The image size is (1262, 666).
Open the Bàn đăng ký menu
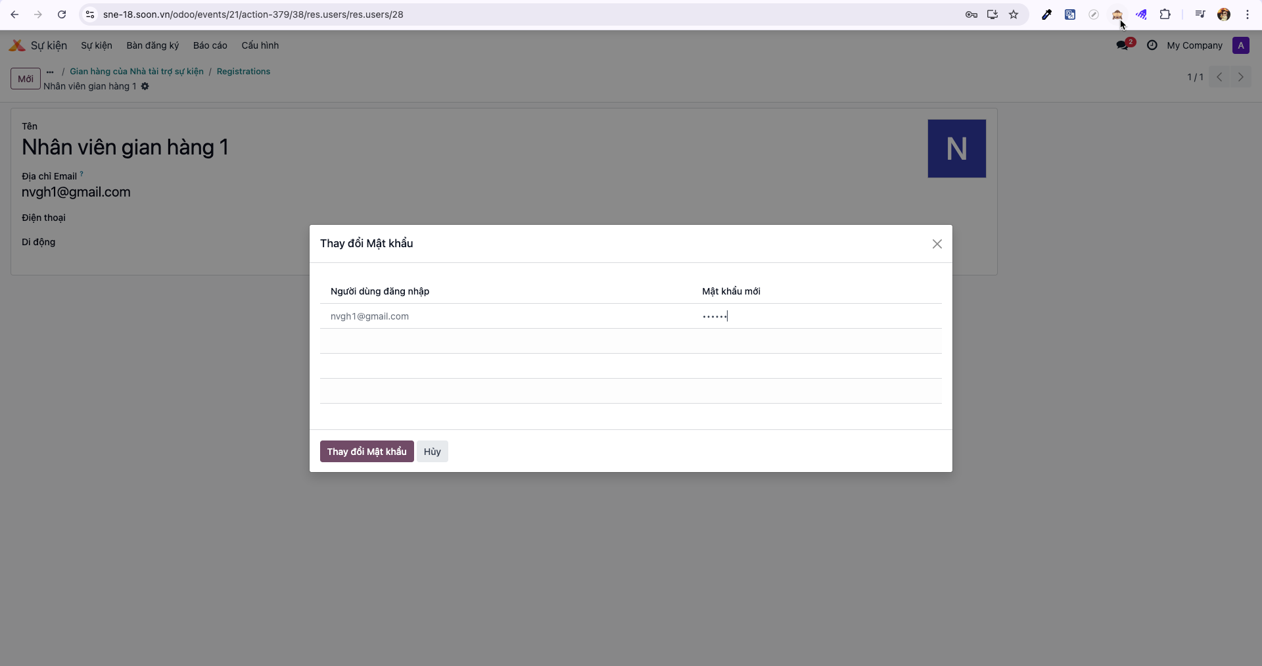[152, 45]
